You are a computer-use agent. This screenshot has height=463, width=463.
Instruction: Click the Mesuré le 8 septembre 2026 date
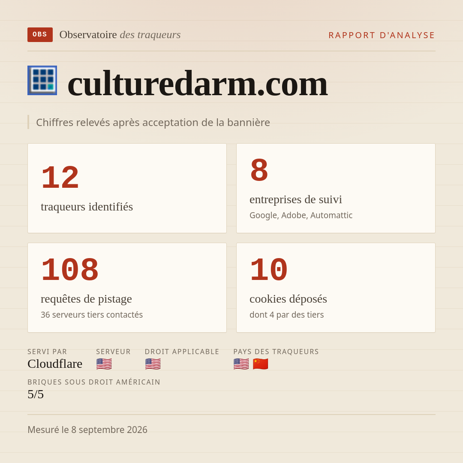coord(87,430)
